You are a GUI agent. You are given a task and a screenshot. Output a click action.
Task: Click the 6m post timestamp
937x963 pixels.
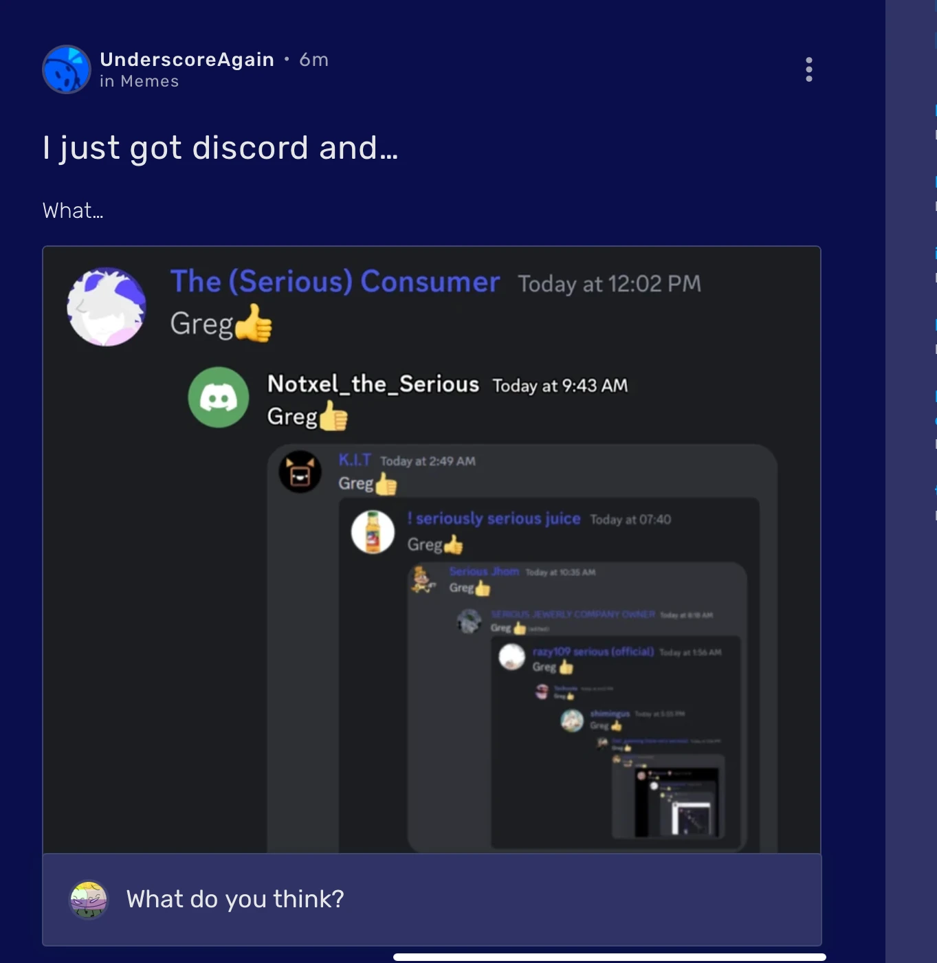tap(313, 60)
